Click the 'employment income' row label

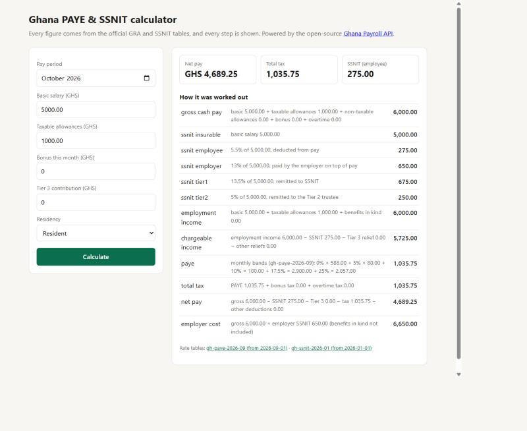tap(198, 217)
